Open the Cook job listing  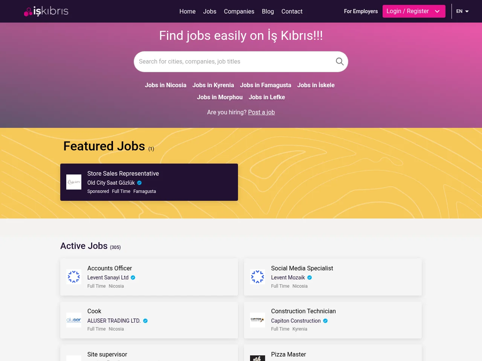(x=94, y=311)
